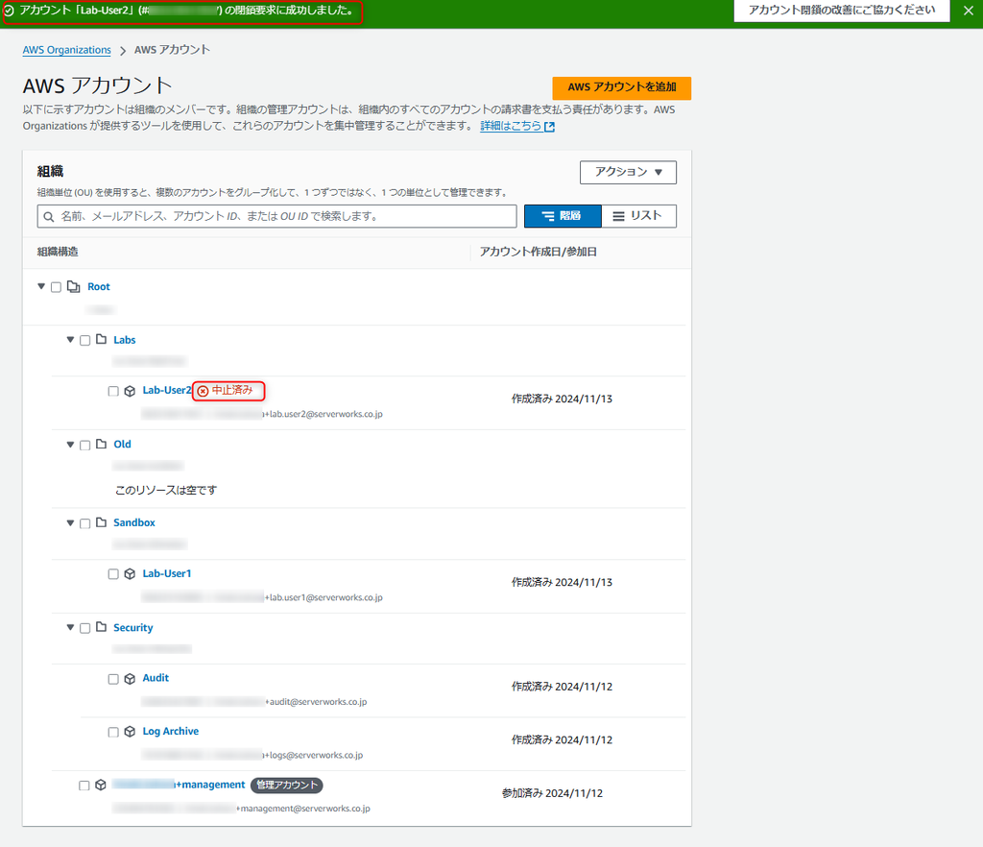Click the 組織構造 column header
Viewport: 983px width, 847px height.
click(58, 252)
